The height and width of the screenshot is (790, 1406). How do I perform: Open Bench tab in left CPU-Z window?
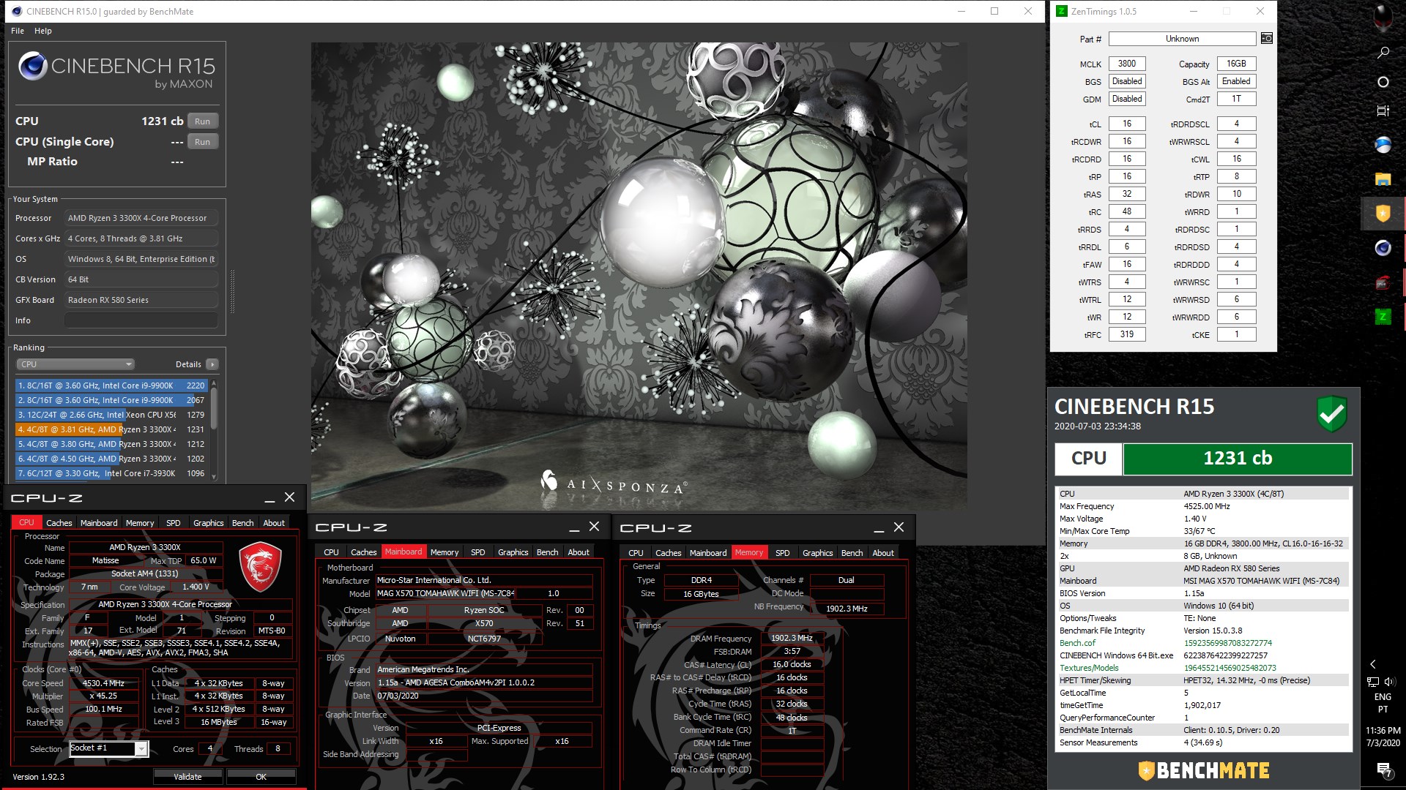click(242, 523)
